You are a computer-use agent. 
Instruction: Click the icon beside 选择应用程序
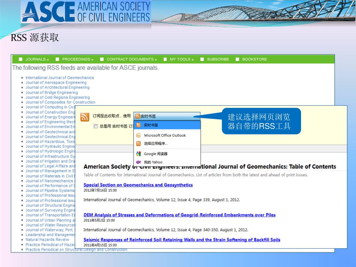(x=138, y=144)
